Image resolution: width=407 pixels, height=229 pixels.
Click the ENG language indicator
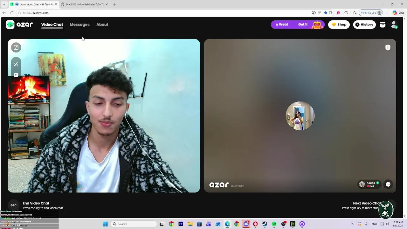[374, 224]
